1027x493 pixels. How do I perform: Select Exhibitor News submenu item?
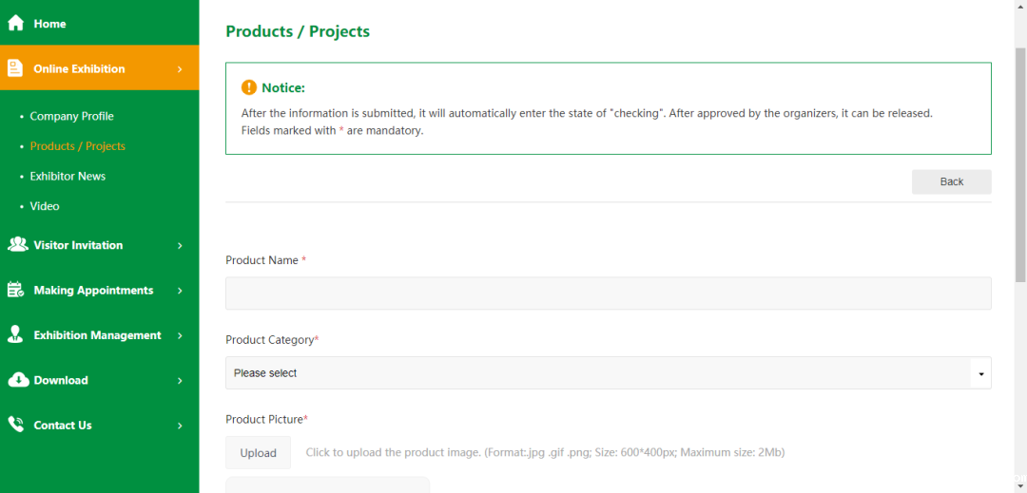[x=68, y=176]
